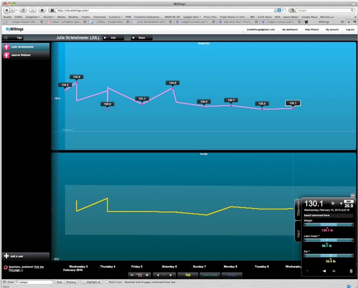This screenshot has height=288, width=358.
Task: Show previous measurement in detail panel
Action: [x=324, y=271]
